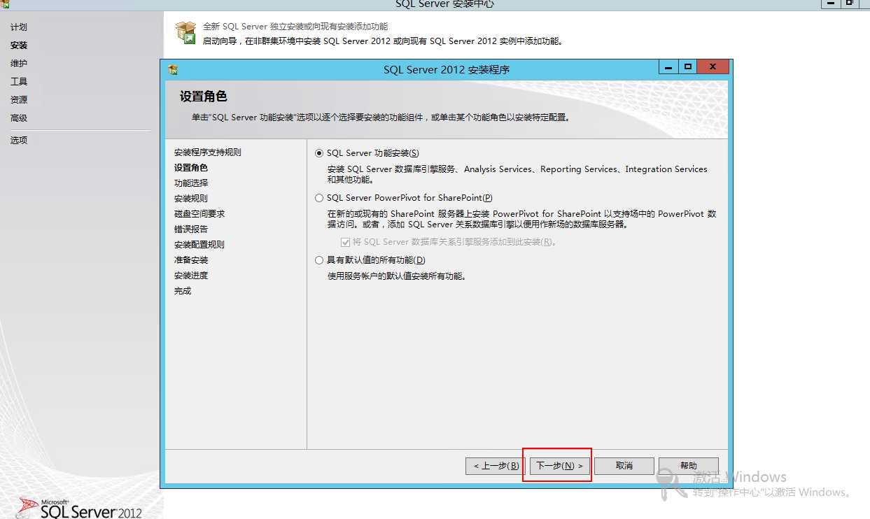Open 维护 section in sidebar

tap(19, 64)
